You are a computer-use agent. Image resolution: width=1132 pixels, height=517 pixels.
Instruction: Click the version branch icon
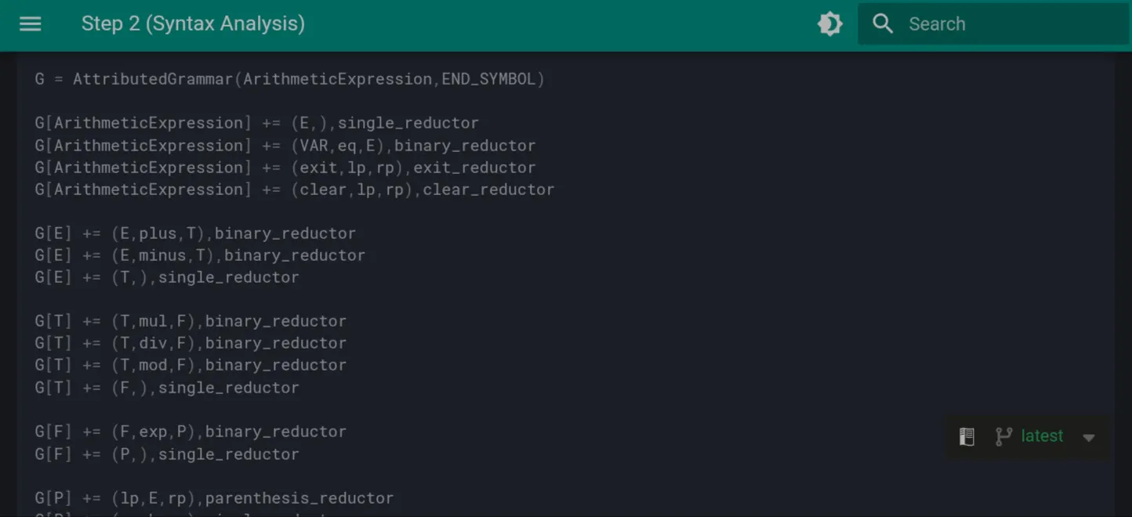click(x=1003, y=437)
